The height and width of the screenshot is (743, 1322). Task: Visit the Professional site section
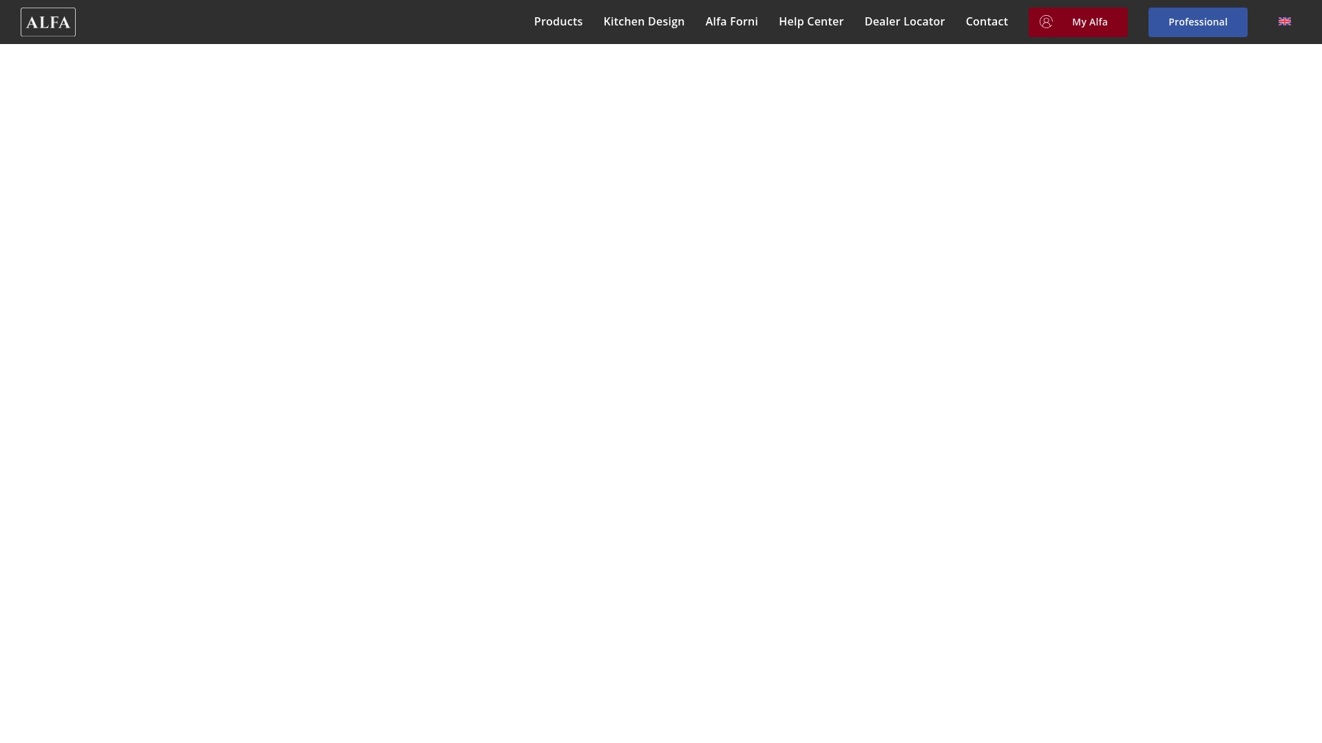(1198, 22)
